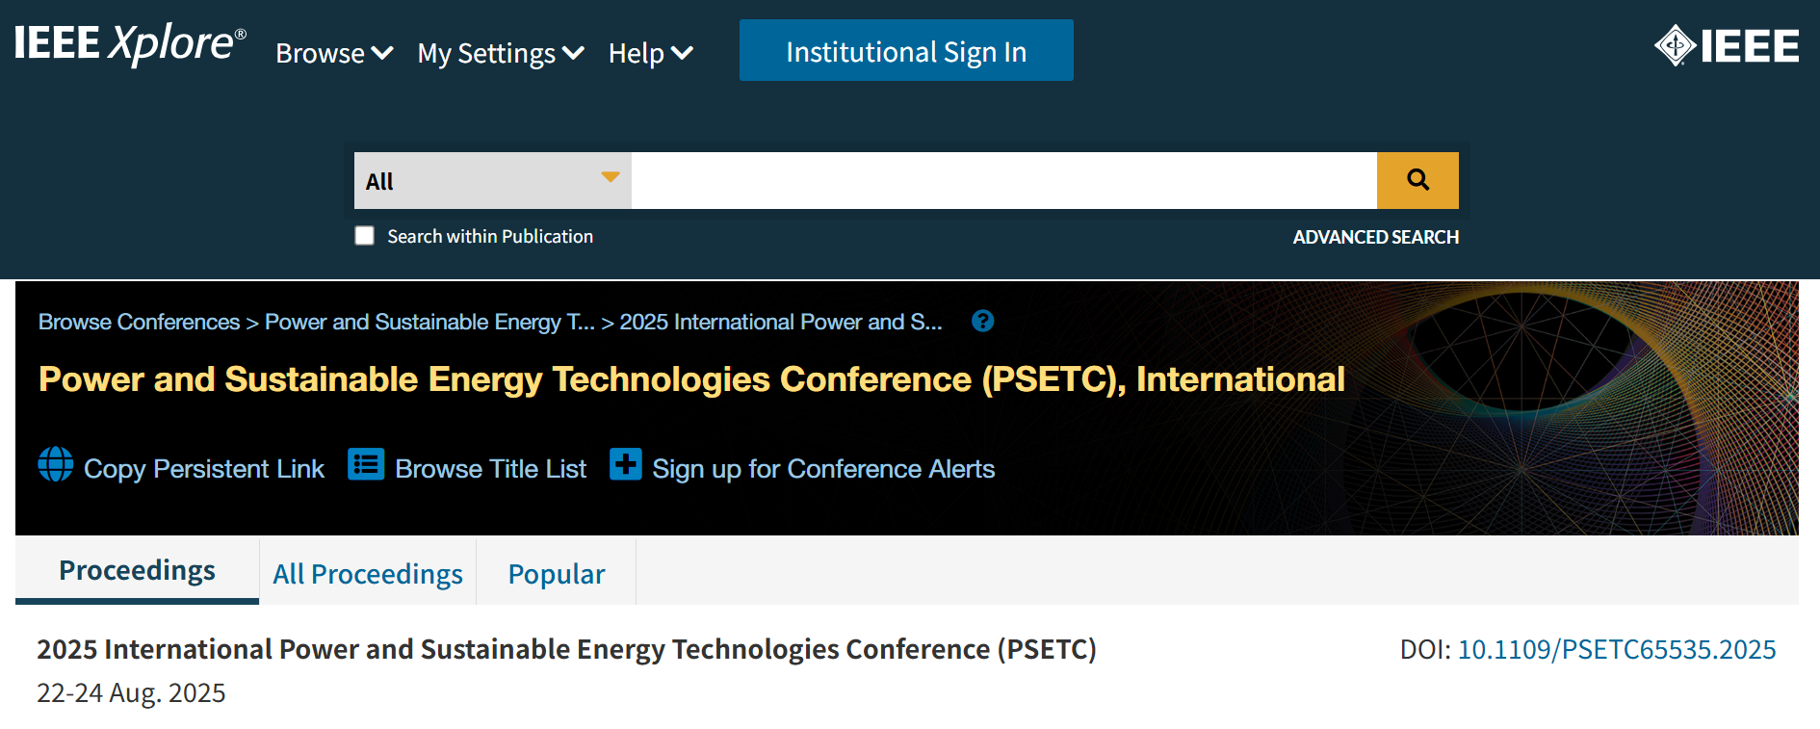
Task: Click inside the search text field
Action: (1003, 181)
